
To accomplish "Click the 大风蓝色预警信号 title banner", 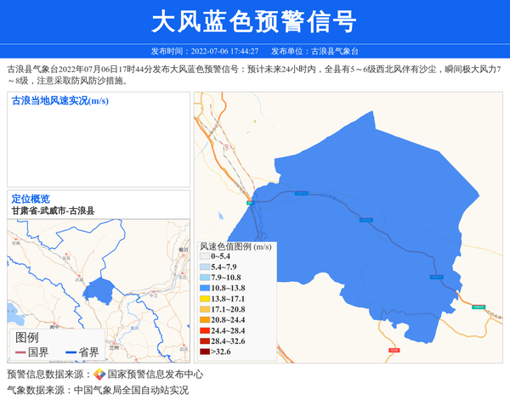I will tap(254, 22).
